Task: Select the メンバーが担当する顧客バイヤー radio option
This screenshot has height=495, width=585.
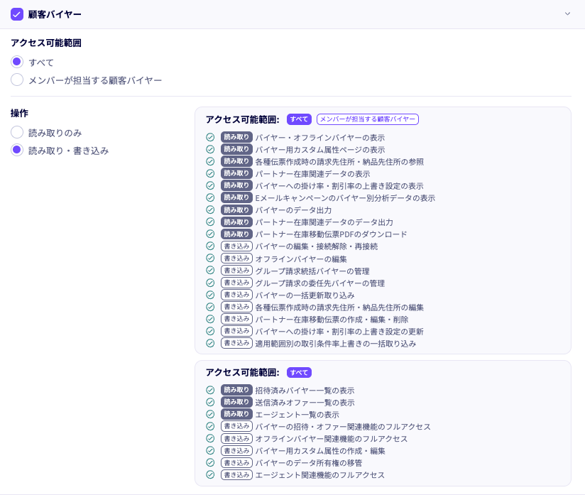Action: coord(17,80)
